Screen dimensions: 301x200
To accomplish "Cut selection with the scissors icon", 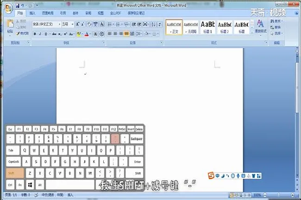I will (x=21, y=21).
